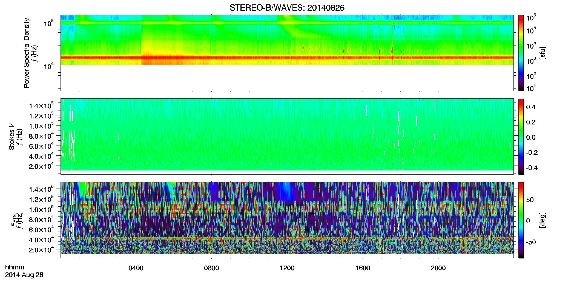Click the Power Spectral Density axis label
This screenshot has height=296, width=574.
tap(27, 53)
